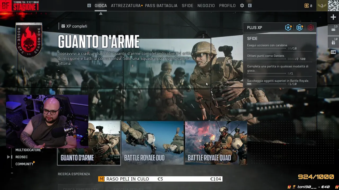Viewport: 339px width, 190px height.
Task: Click challenge 'Saccheggia oggetti superiori in Battle Royale.'
Action: click(278, 81)
